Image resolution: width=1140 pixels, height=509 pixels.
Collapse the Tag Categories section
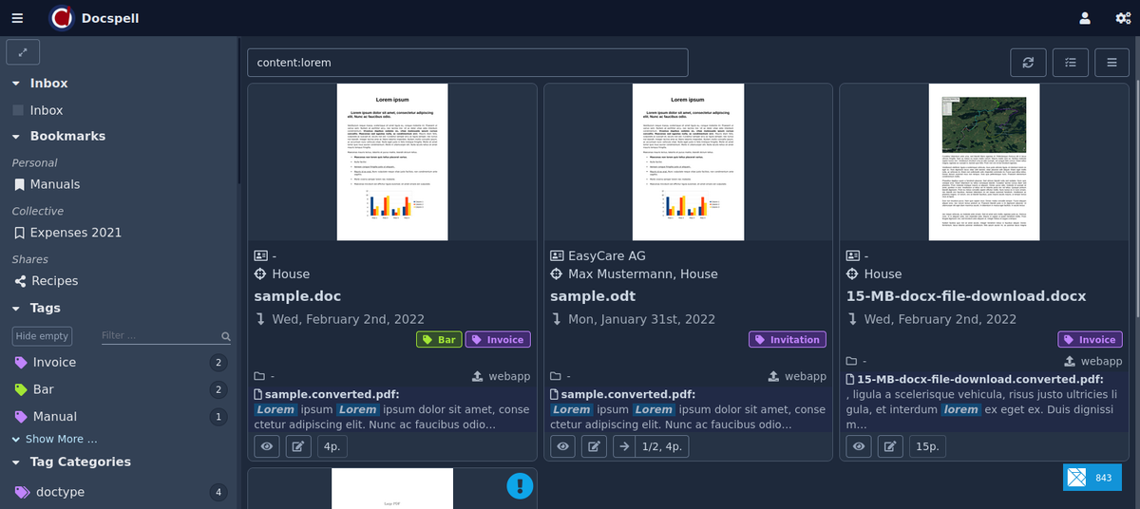coord(17,462)
